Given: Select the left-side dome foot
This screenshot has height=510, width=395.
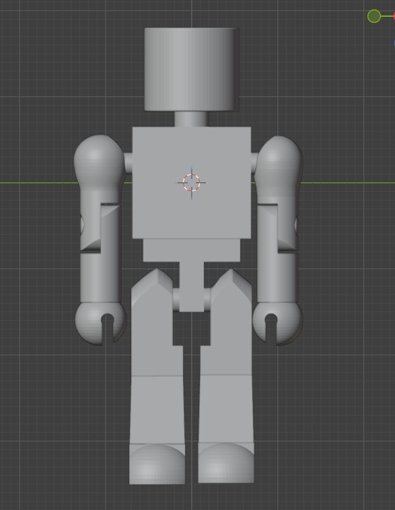Looking at the screenshot, I should [157, 464].
